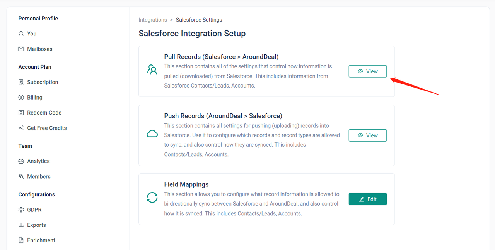Click the Push Records cloud icon

pos(152,134)
